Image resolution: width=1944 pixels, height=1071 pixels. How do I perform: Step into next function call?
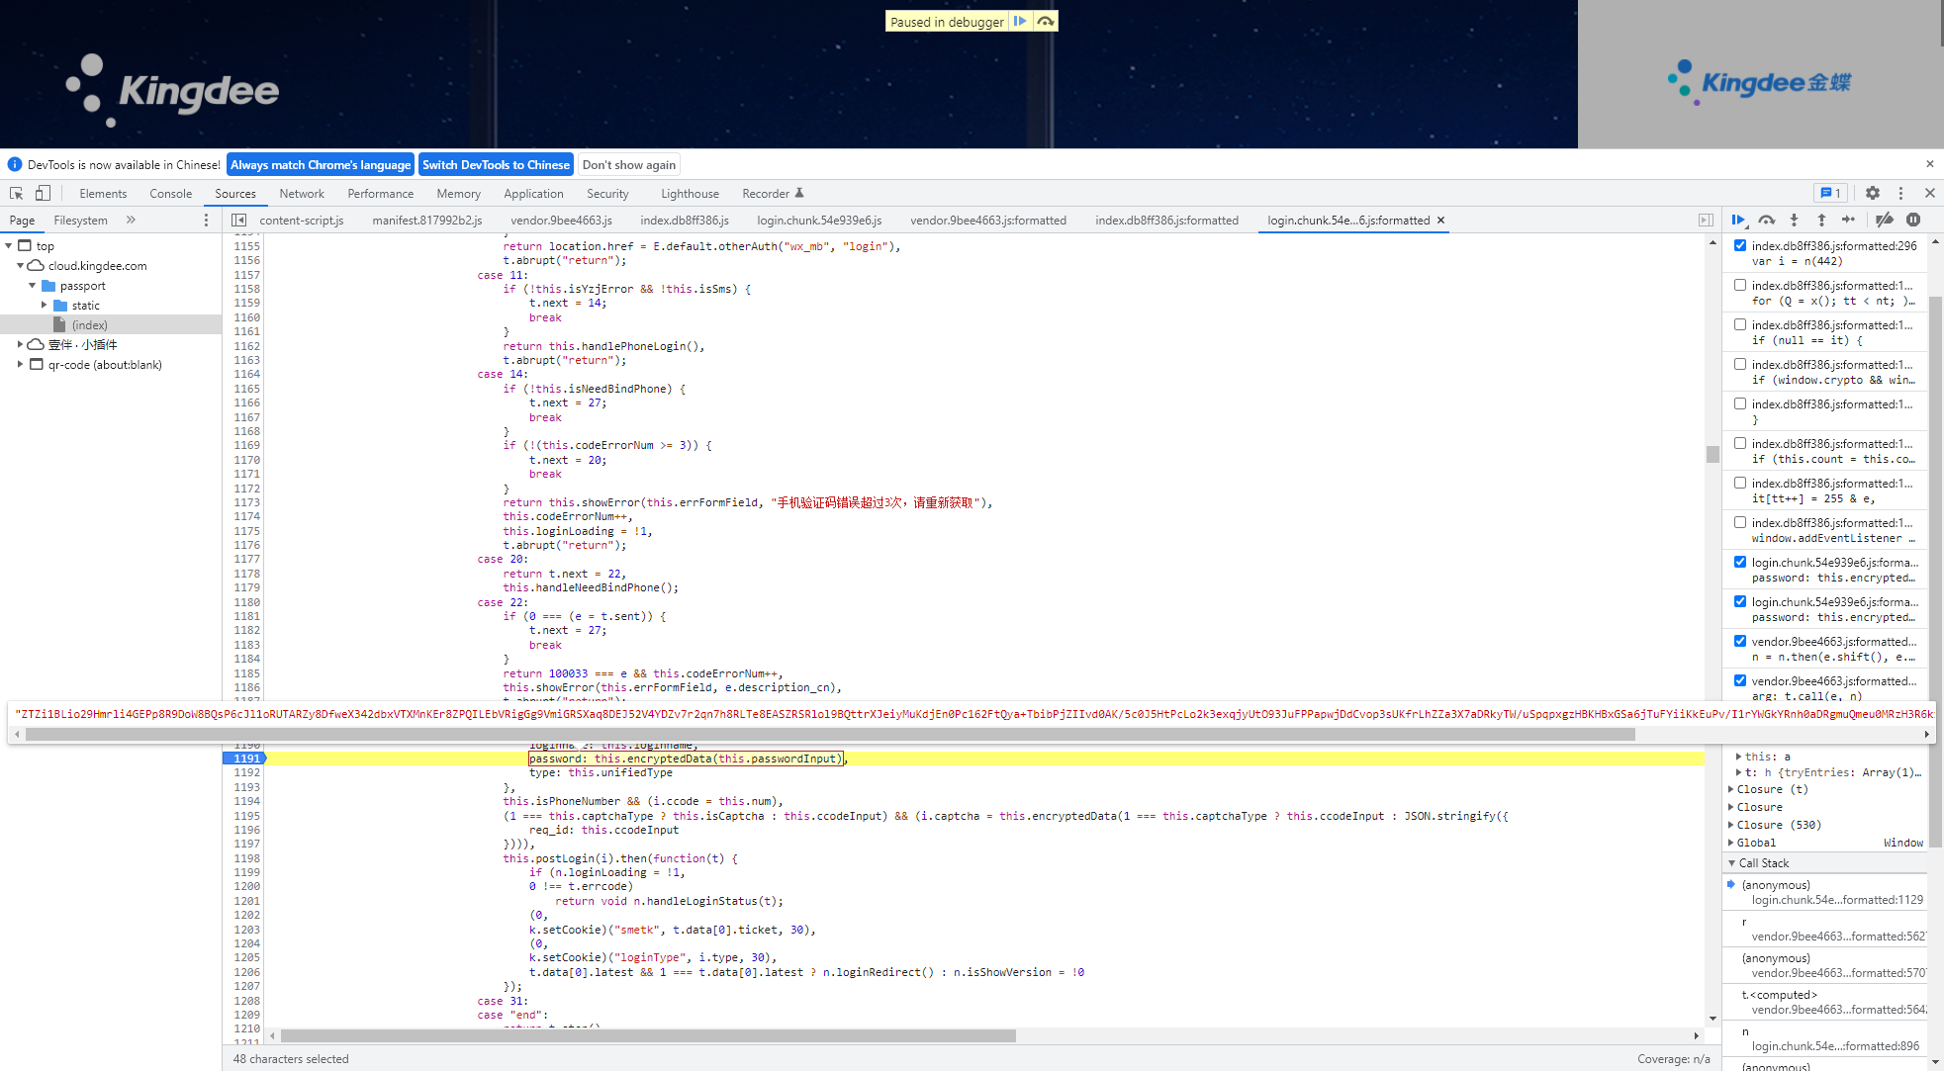coord(1794,220)
